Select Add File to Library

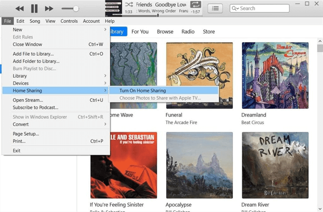(x=56, y=54)
